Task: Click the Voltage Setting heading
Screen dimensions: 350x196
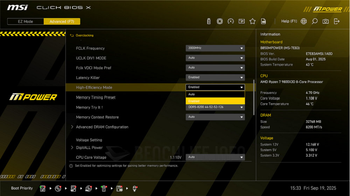Action: pos(89,140)
